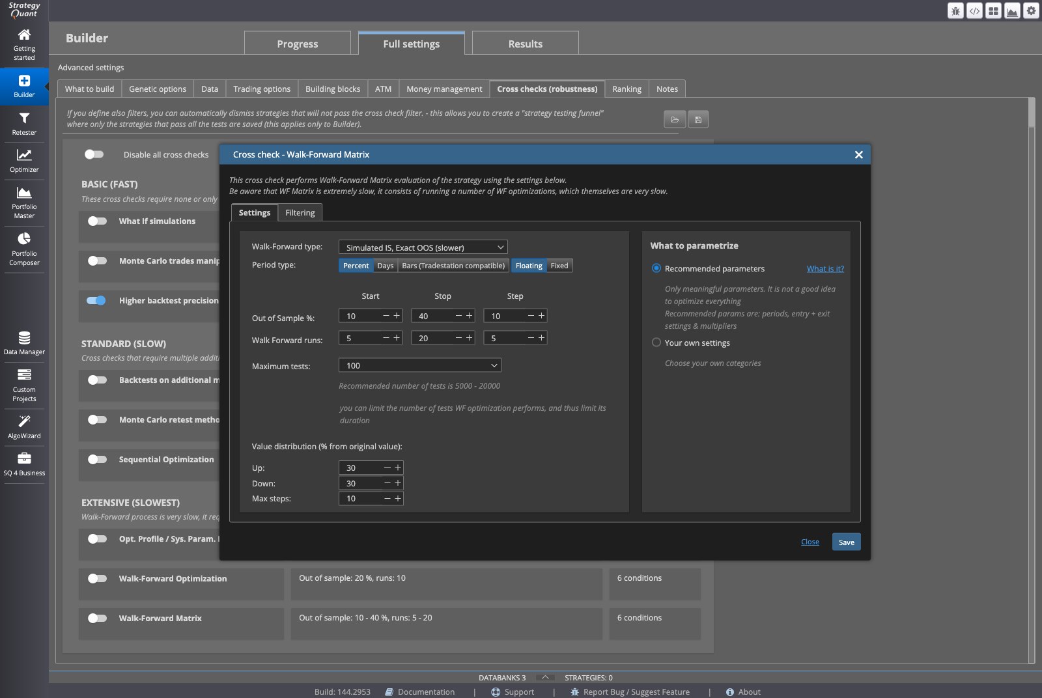Select the Fixed period option
Image resolution: width=1042 pixels, height=698 pixels.
pos(559,266)
